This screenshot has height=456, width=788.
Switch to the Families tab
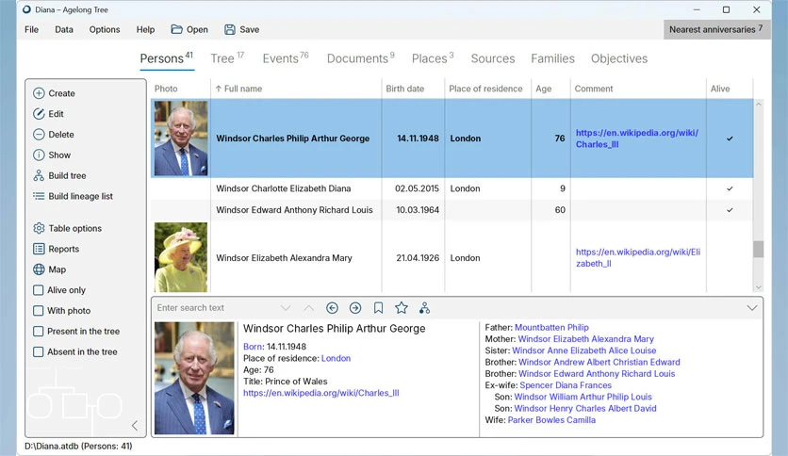coord(552,58)
